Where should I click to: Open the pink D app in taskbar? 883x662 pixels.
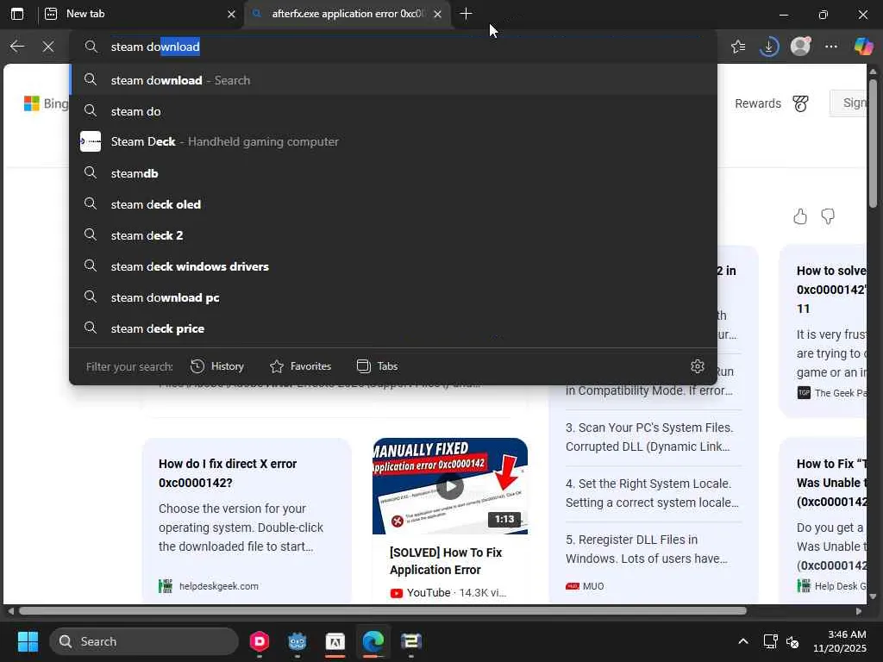point(259,641)
